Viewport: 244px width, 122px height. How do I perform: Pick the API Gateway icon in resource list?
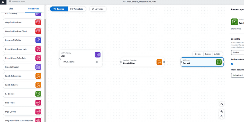pos(38,14)
